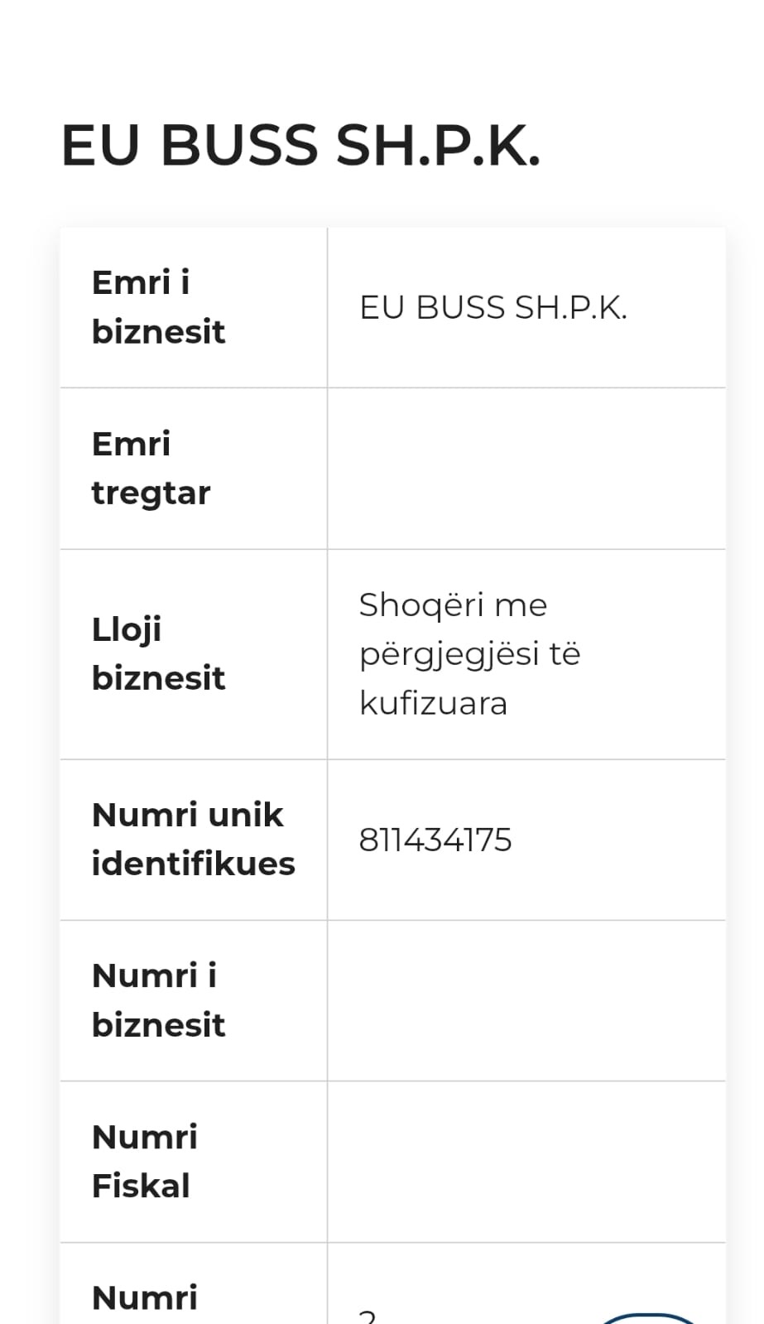764x1324 pixels.
Task: Click the 'Lloji biznesit' label
Action: (158, 653)
